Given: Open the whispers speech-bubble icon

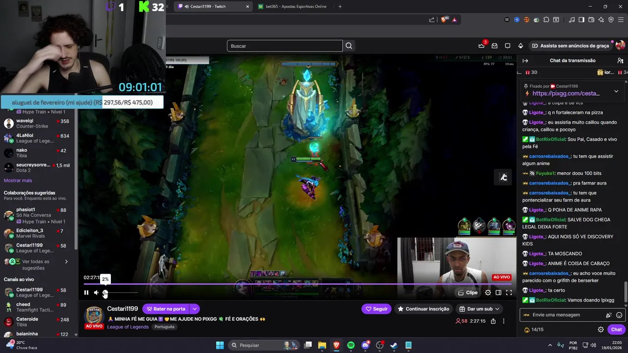Looking at the screenshot, I should (508, 46).
